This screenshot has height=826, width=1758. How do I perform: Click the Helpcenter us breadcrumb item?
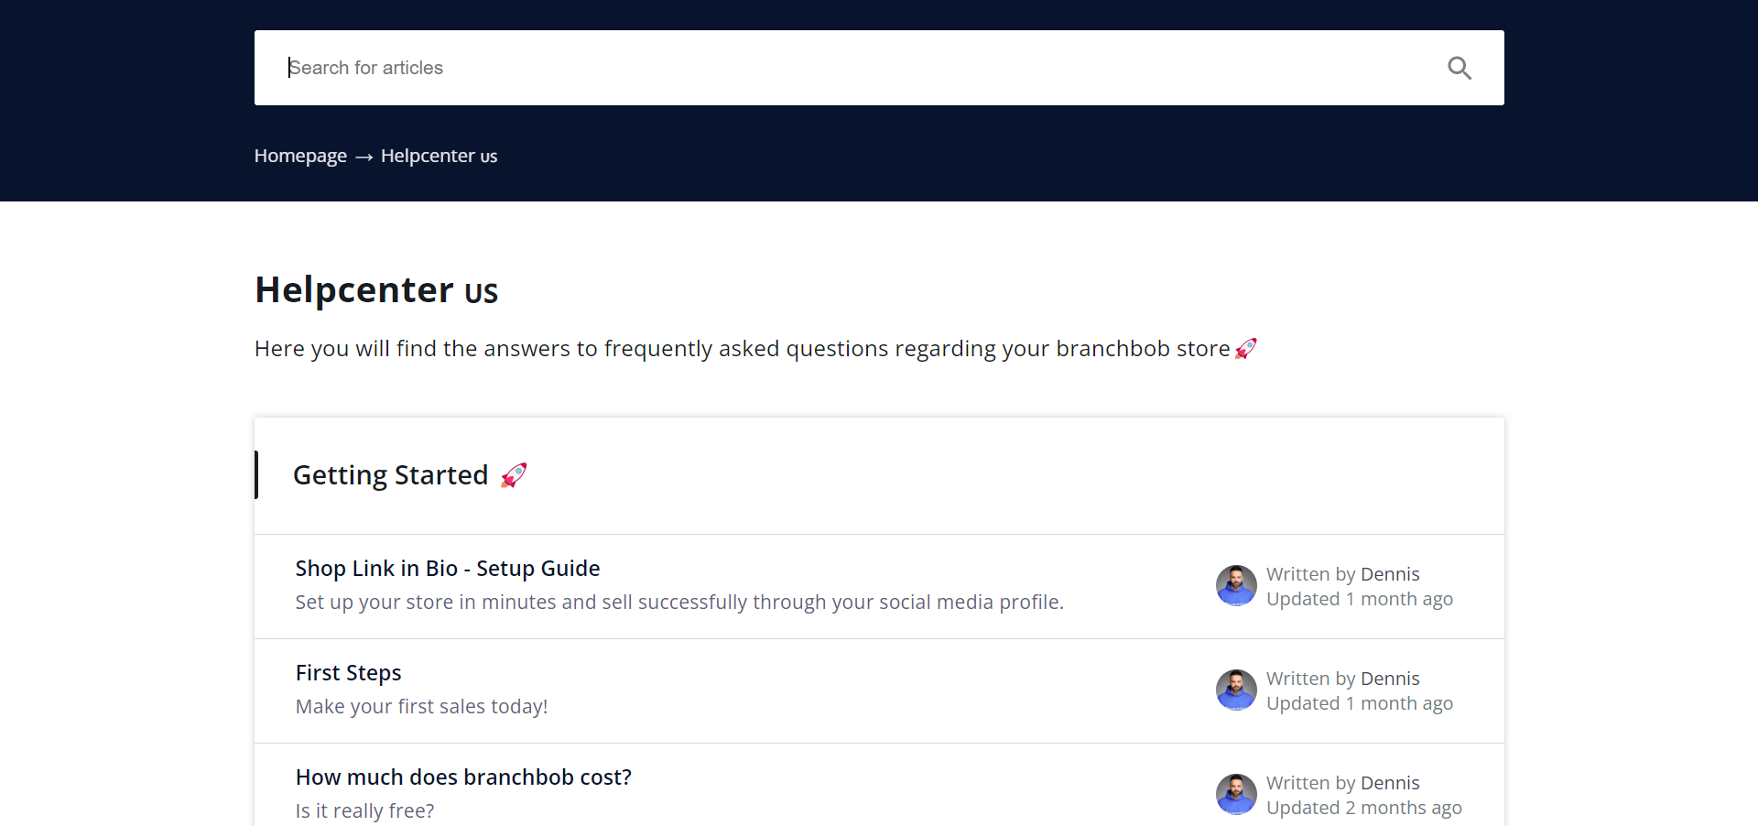(439, 156)
